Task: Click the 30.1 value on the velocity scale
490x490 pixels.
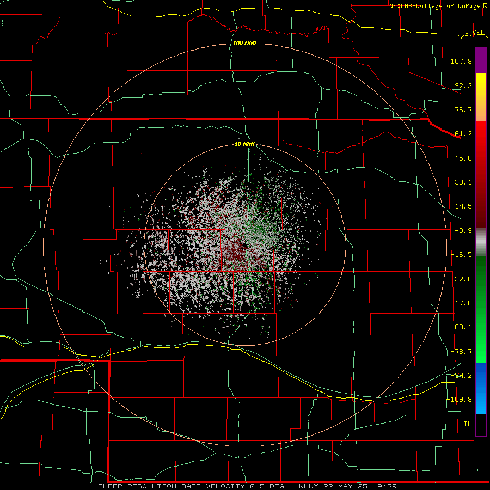Action: coord(463,182)
